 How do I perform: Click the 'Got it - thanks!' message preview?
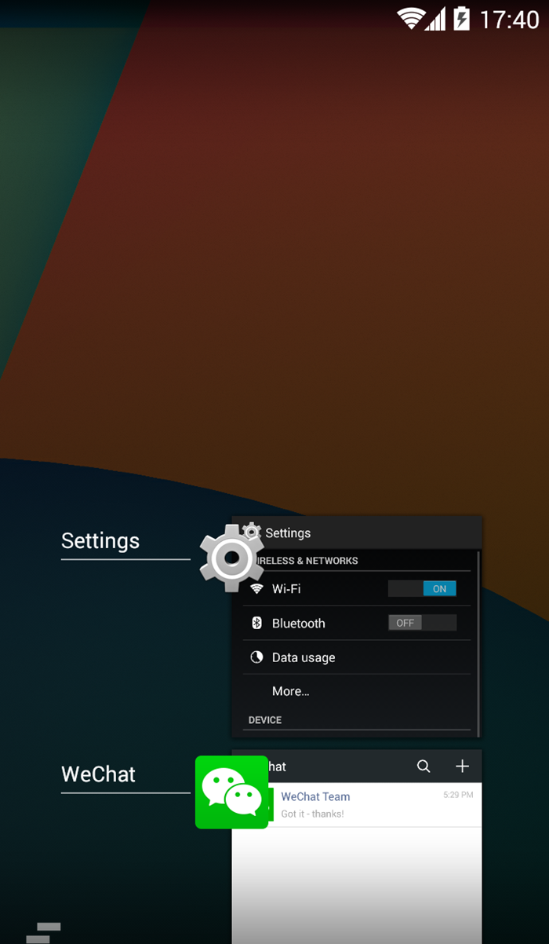[312, 814]
